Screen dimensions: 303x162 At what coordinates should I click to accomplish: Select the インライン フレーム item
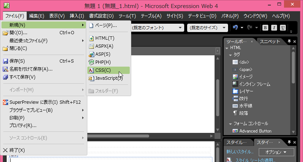[251, 84]
